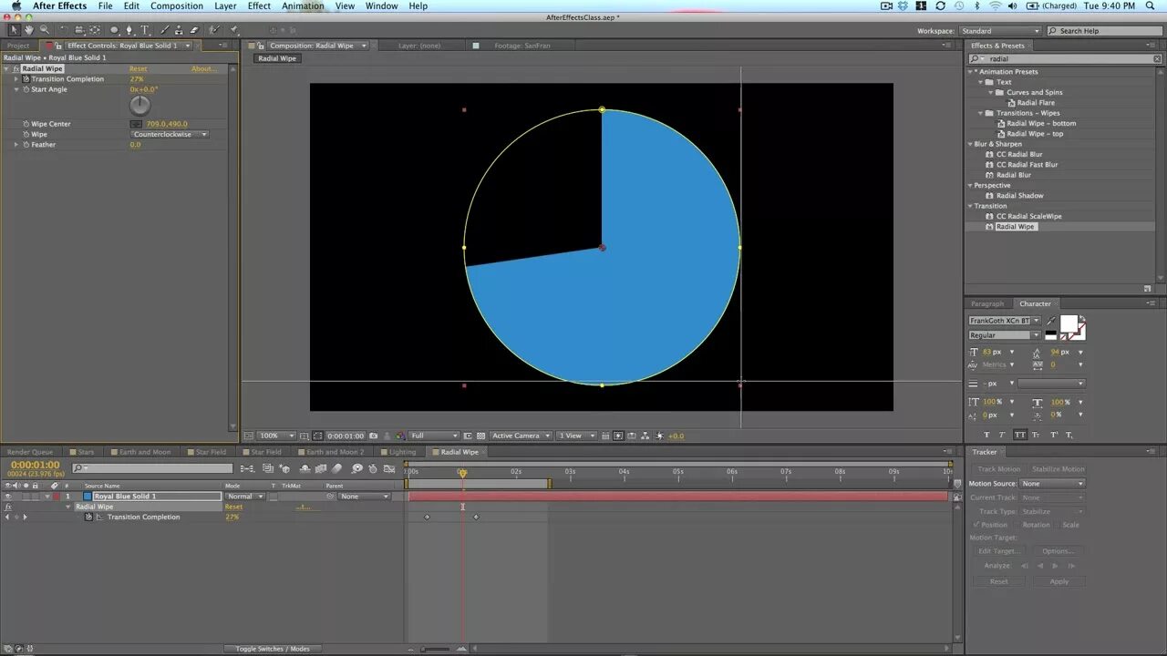This screenshot has width=1167, height=656.
Task: Open the FrankGoth XCn BT font dropdown
Action: (1004, 321)
